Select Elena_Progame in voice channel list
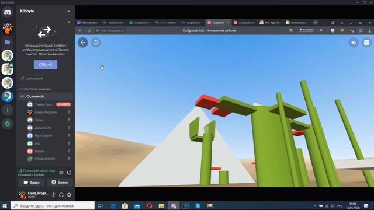This screenshot has height=210, width=374. [x=49, y=112]
